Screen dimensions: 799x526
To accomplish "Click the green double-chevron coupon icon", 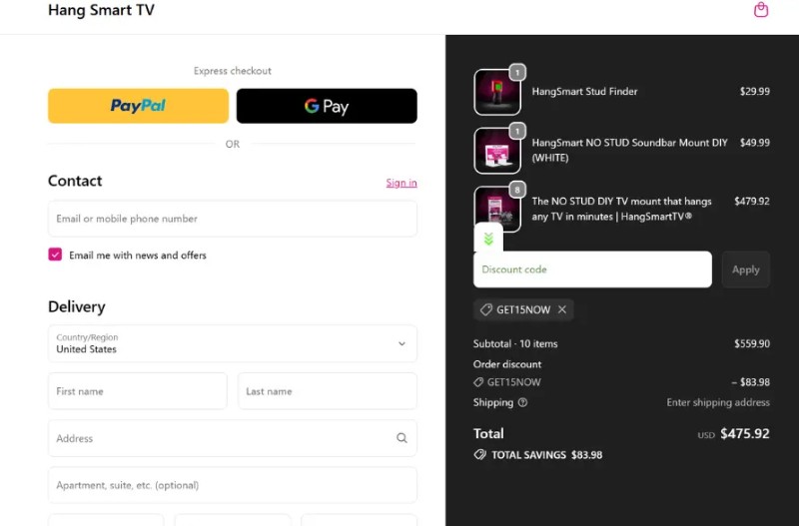I will pyautogui.click(x=488, y=239).
